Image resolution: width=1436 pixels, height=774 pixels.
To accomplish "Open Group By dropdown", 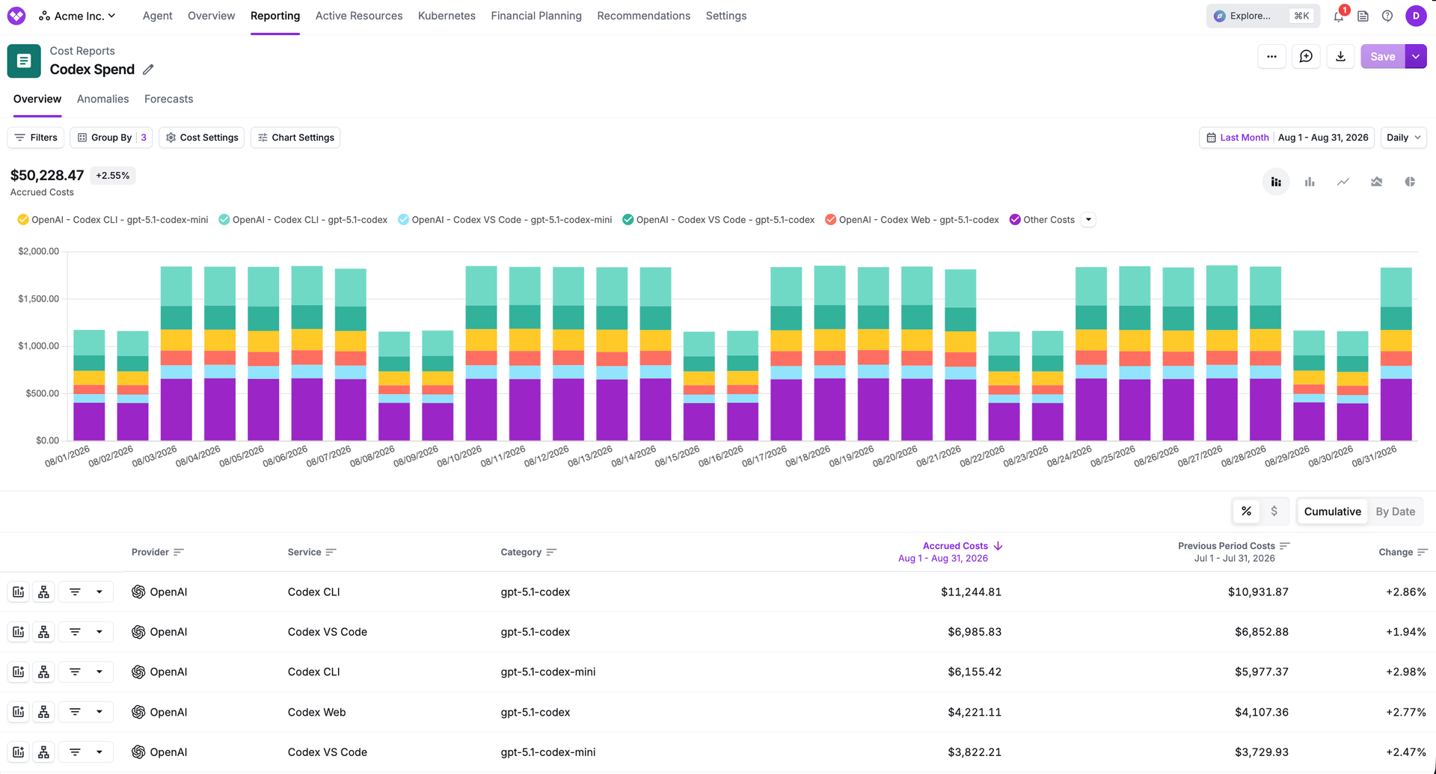I will point(111,138).
